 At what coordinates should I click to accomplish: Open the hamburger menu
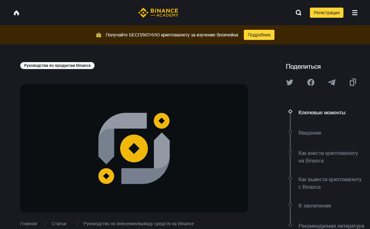(x=355, y=13)
